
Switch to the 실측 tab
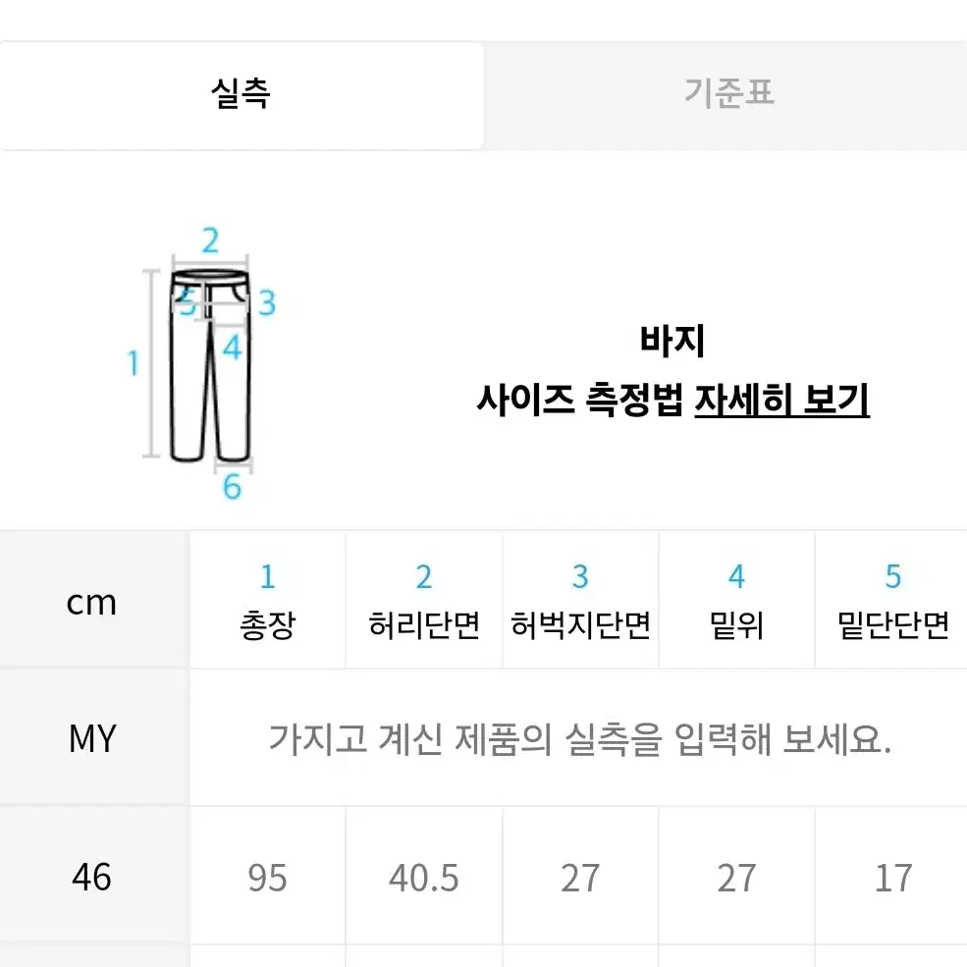click(242, 95)
